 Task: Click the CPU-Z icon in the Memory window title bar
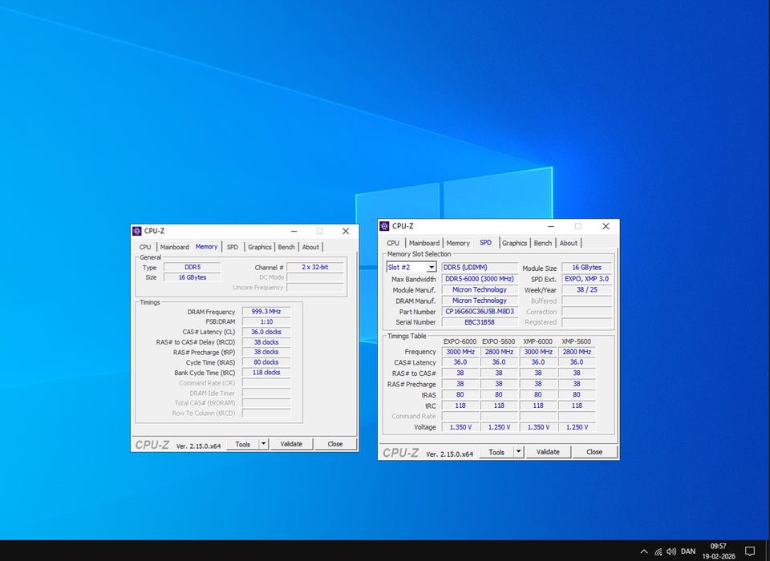point(138,231)
